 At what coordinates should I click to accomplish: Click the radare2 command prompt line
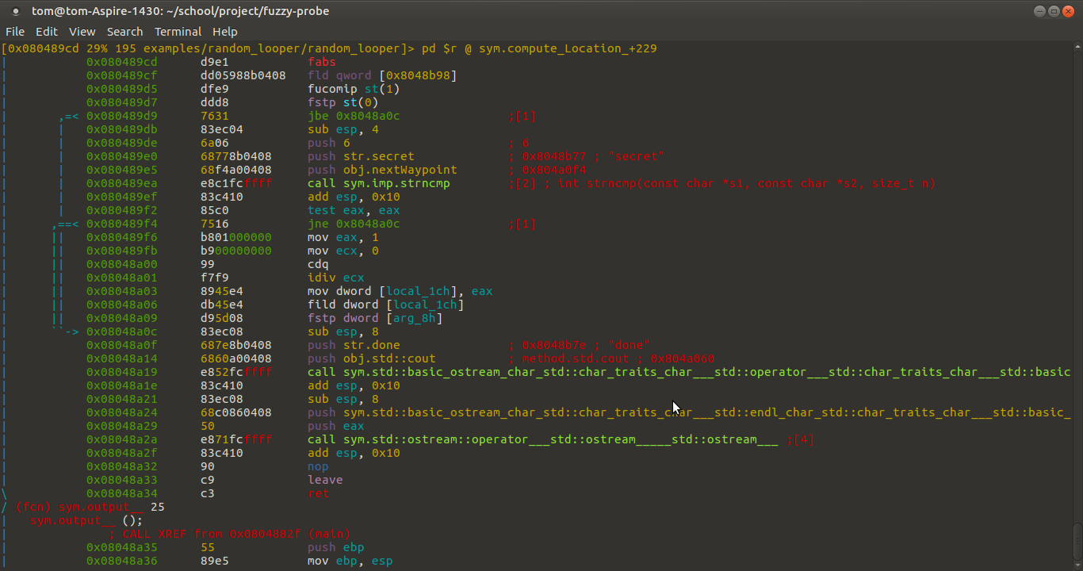[x=329, y=48]
